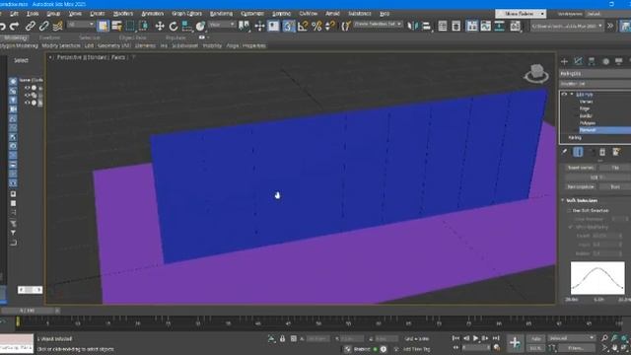This screenshot has width=631, height=355.
Task: Click soft selection falloff curve graph
Action: [x=597, y=278]
